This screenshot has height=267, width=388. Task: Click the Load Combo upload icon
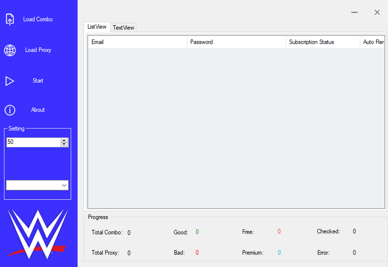pyautogui.click(x=10, y=20)
